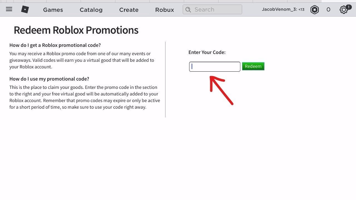Select the Create menu item

tap(129, 10)
